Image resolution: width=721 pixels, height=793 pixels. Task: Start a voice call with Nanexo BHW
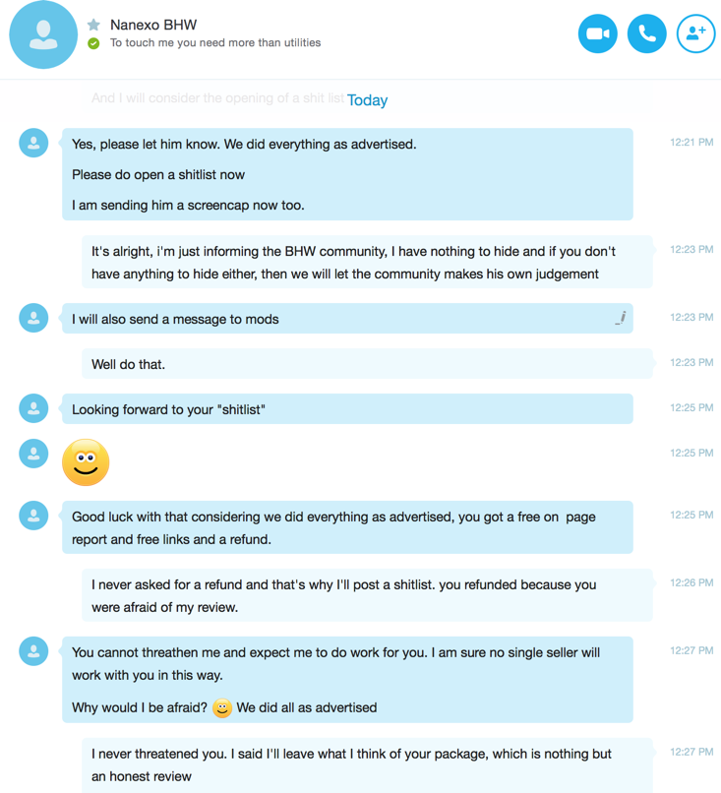point(646,33)
